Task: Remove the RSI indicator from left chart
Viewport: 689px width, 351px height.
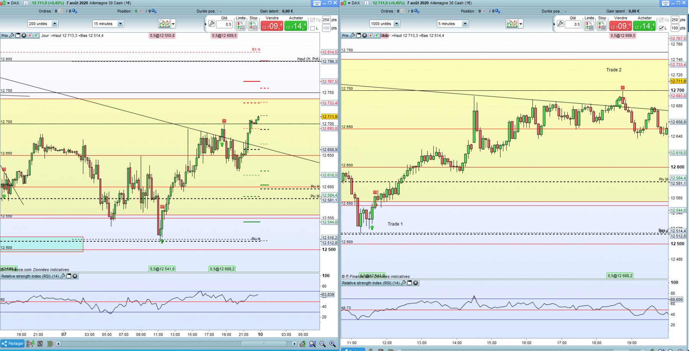Action: click(x=75, y=276)
